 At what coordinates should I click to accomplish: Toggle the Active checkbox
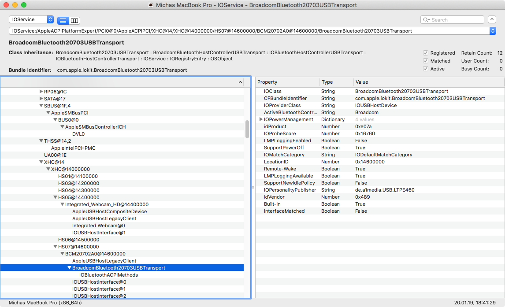point(425,69)
